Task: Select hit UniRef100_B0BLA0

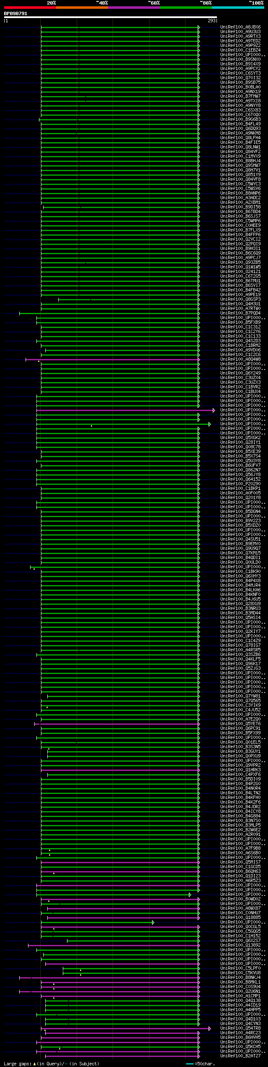Action: pos(240,87)
